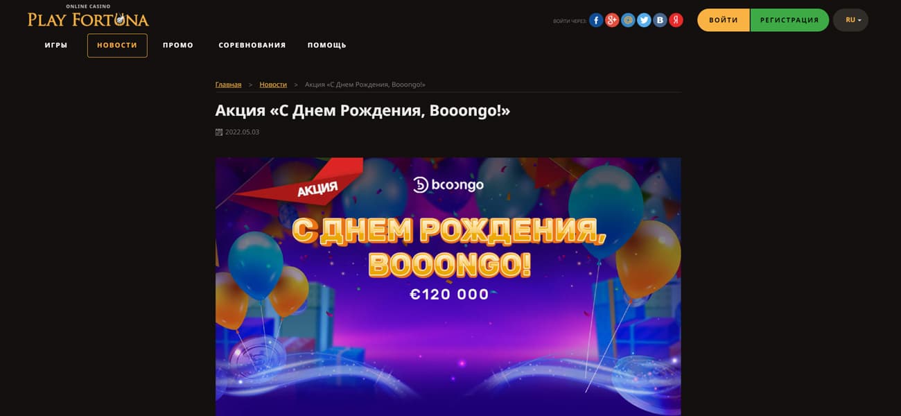Log in via the Google+ icon
The image size is (901, 416).
612,20
